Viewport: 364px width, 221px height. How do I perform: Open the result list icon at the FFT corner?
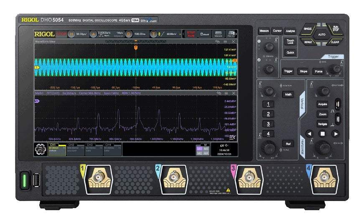click(x=232, y=137)
